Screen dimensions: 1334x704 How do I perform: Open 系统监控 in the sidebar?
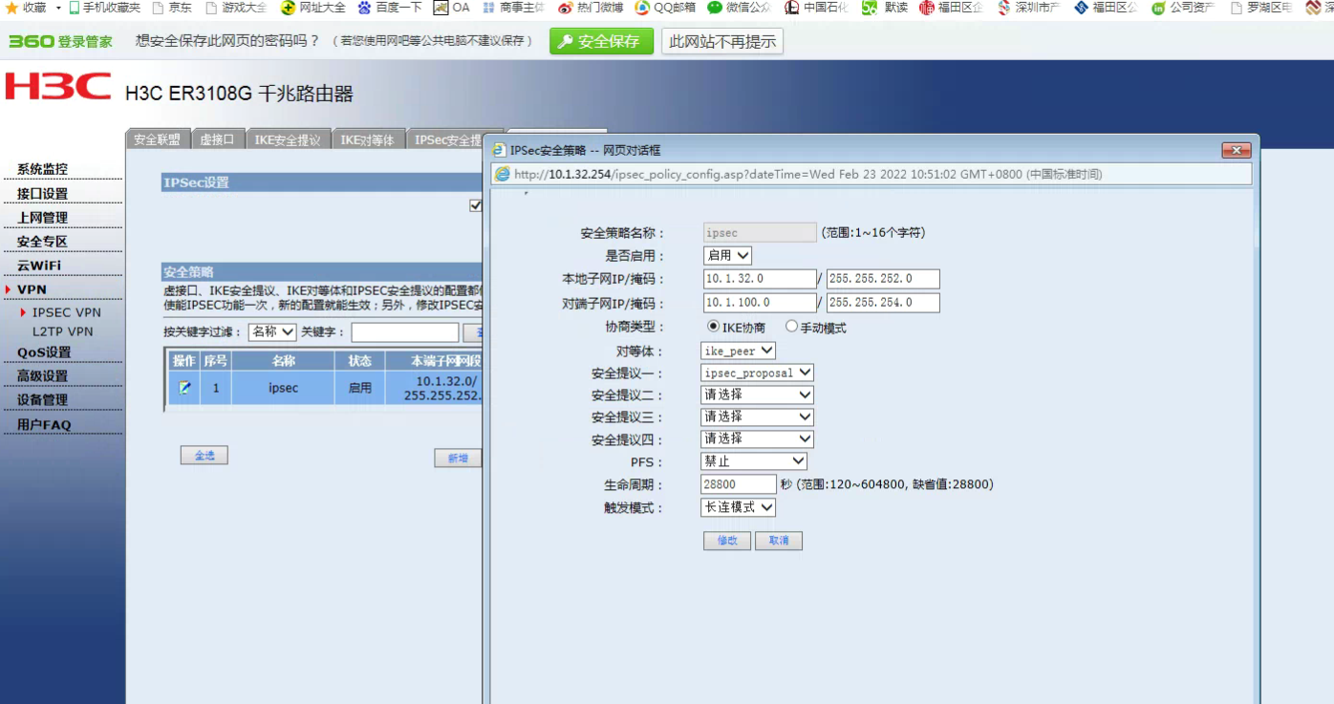(x=43, y=169)
